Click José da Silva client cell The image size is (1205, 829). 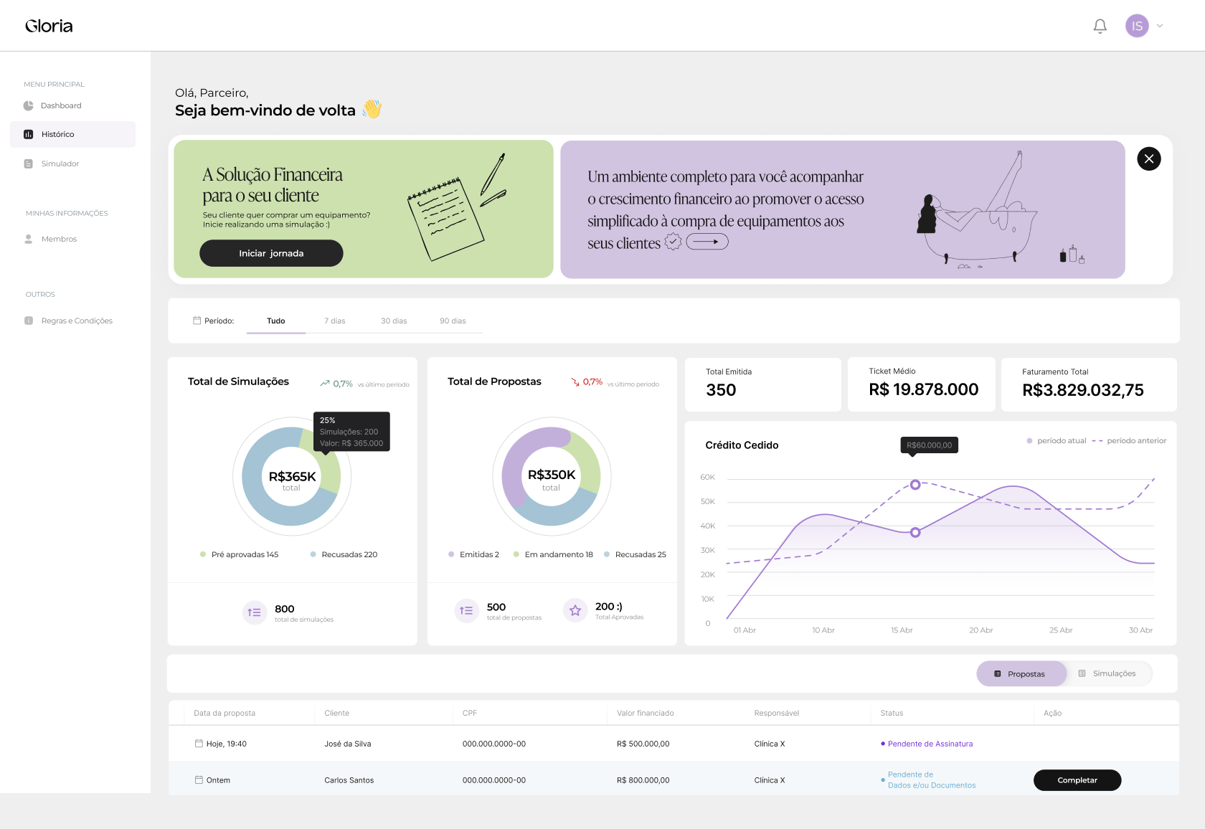click(348, 744)
